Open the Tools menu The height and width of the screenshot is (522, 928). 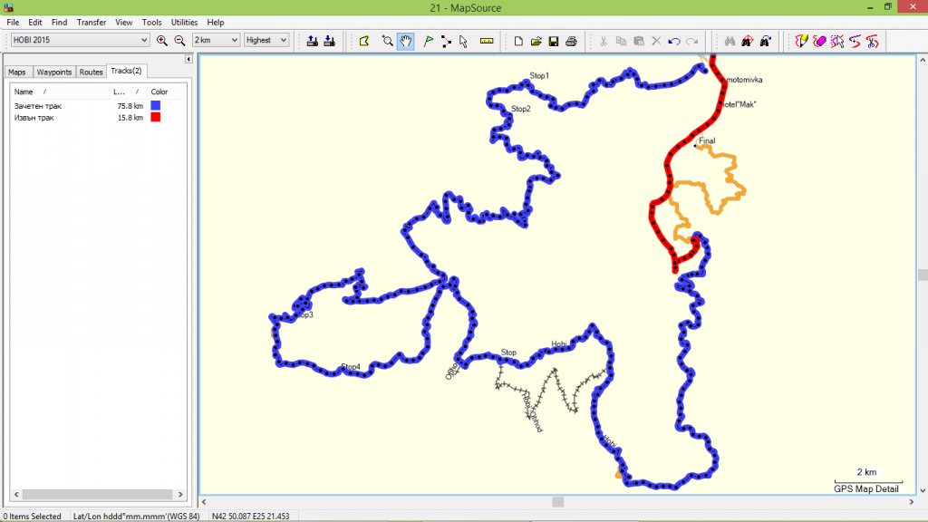[151, 22]
